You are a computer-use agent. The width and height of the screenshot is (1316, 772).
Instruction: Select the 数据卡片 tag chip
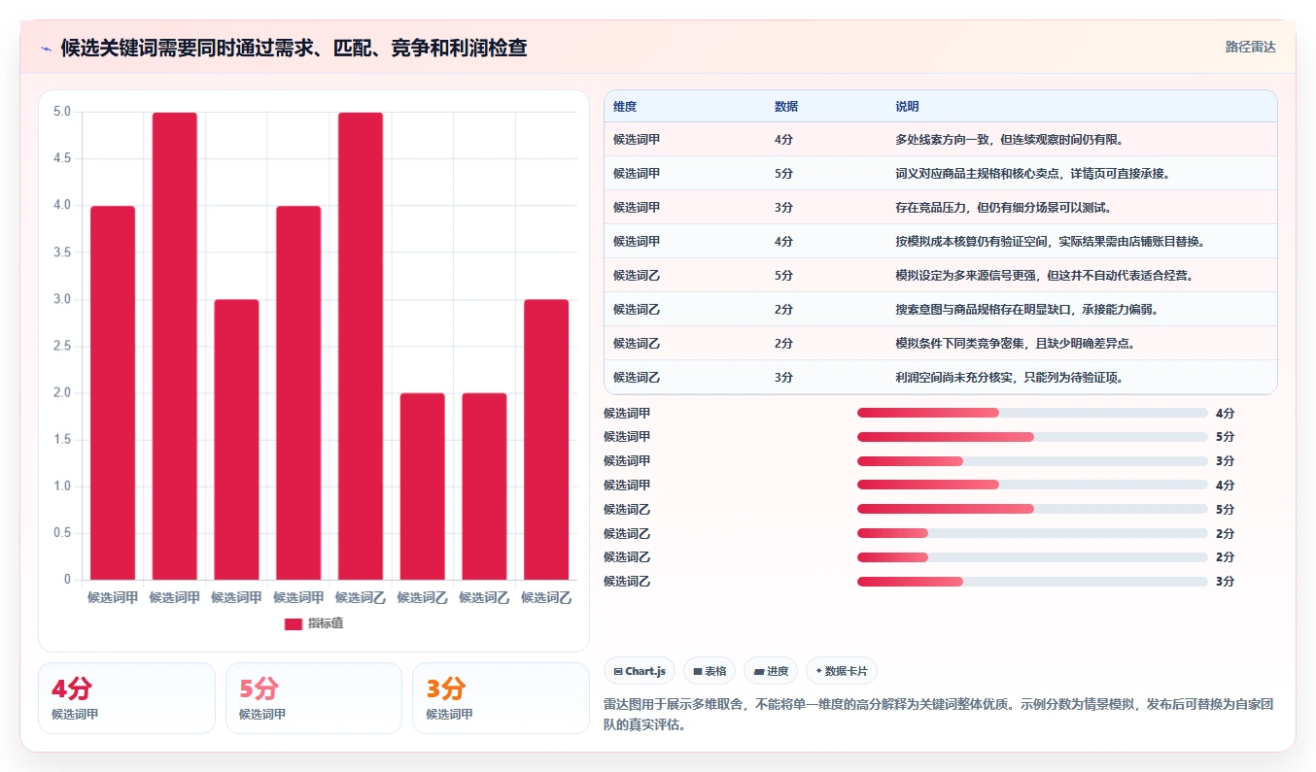[x=842, y=671]
